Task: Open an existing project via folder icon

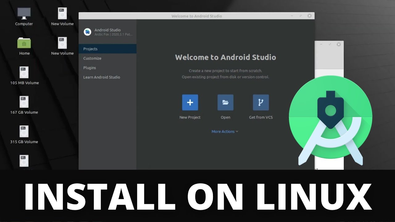Action: 225,102
